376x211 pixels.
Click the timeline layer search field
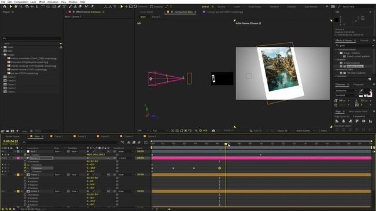69,142
